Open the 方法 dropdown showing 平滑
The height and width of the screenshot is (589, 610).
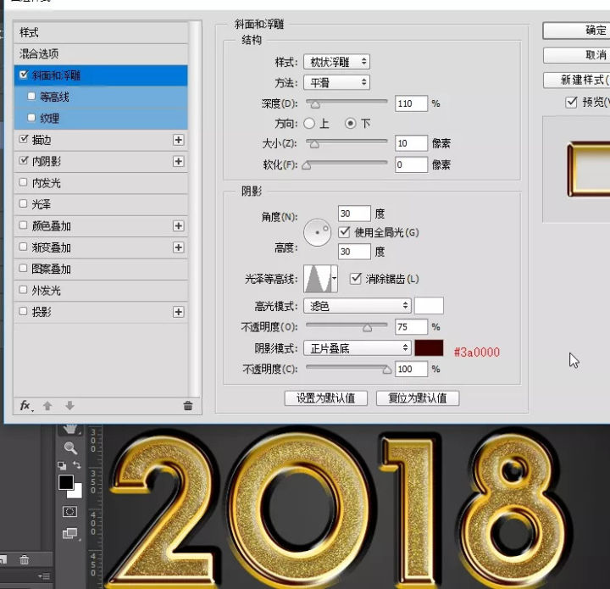[337, 82]
